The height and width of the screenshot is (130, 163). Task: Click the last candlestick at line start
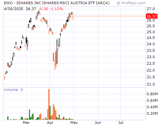click(73, 17)
